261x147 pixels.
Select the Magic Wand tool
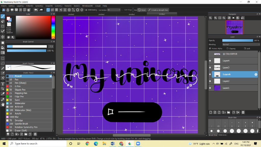[3, 68]
